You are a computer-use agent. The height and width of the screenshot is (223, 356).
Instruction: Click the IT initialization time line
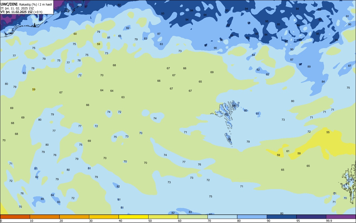(x=17, y=8)
